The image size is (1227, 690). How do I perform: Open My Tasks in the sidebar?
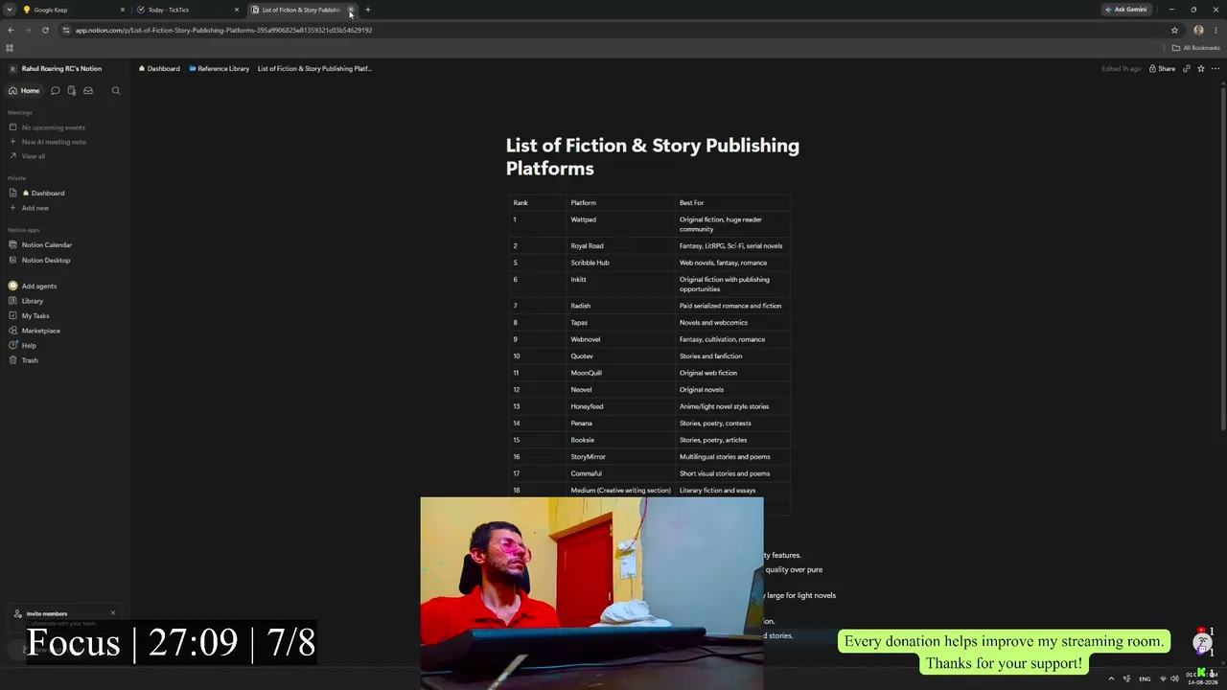coord(35,315)
